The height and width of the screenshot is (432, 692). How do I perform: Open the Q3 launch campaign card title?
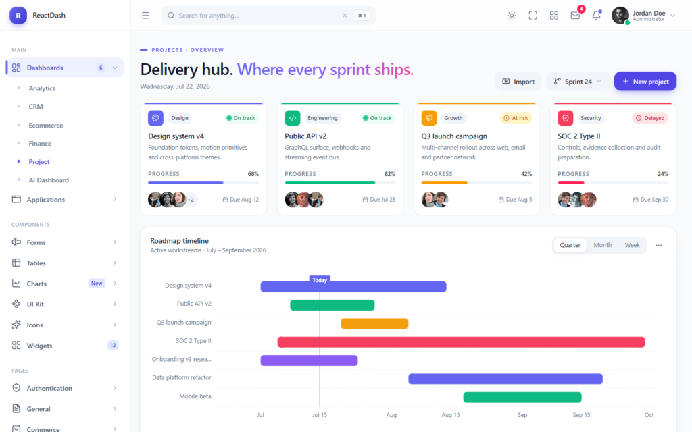[x=454, y=136]
